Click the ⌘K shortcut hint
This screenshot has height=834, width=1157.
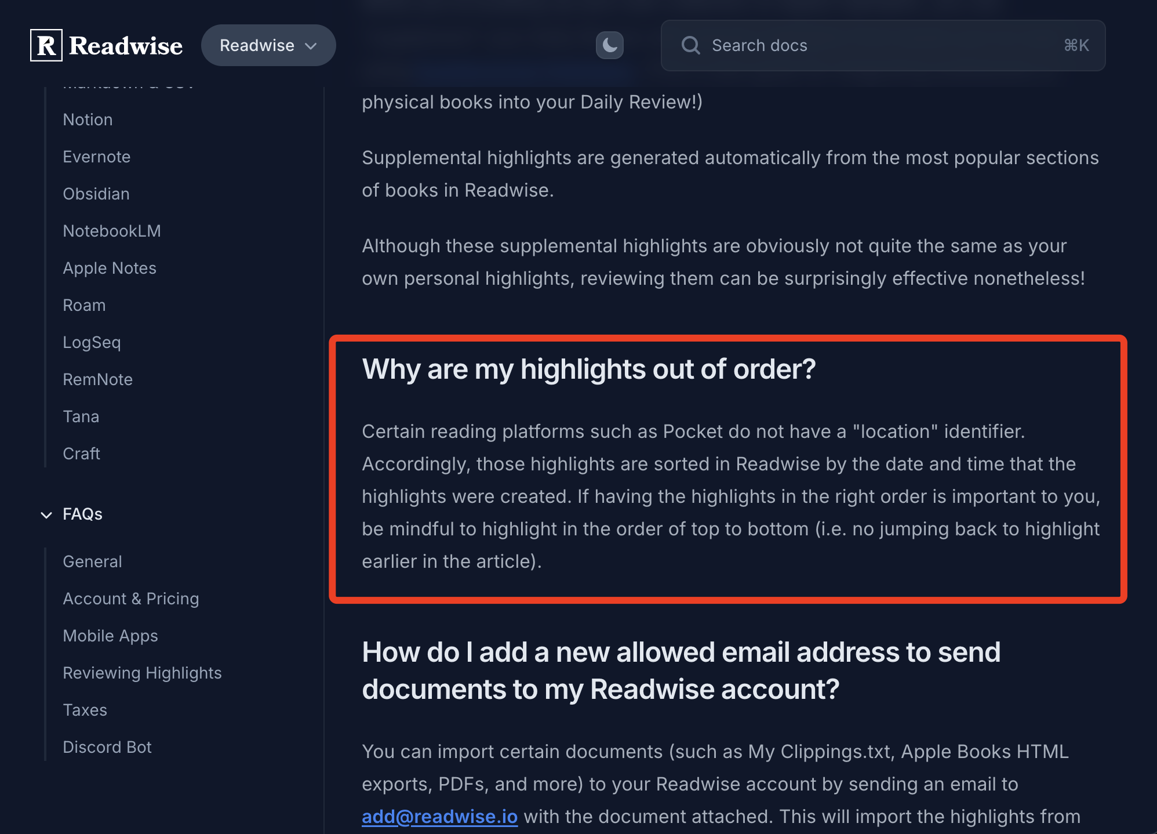(x=1076, y=45)
